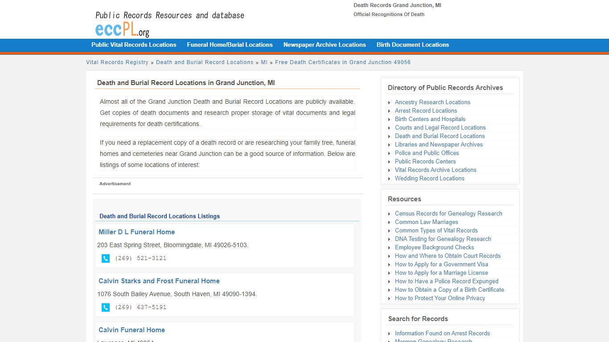Click Directory of Public Records Archives heading

click(x=445, y=88)
